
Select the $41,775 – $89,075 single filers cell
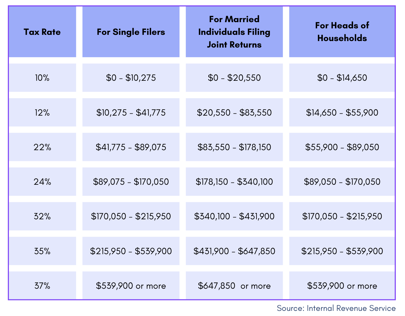(131, 147)
